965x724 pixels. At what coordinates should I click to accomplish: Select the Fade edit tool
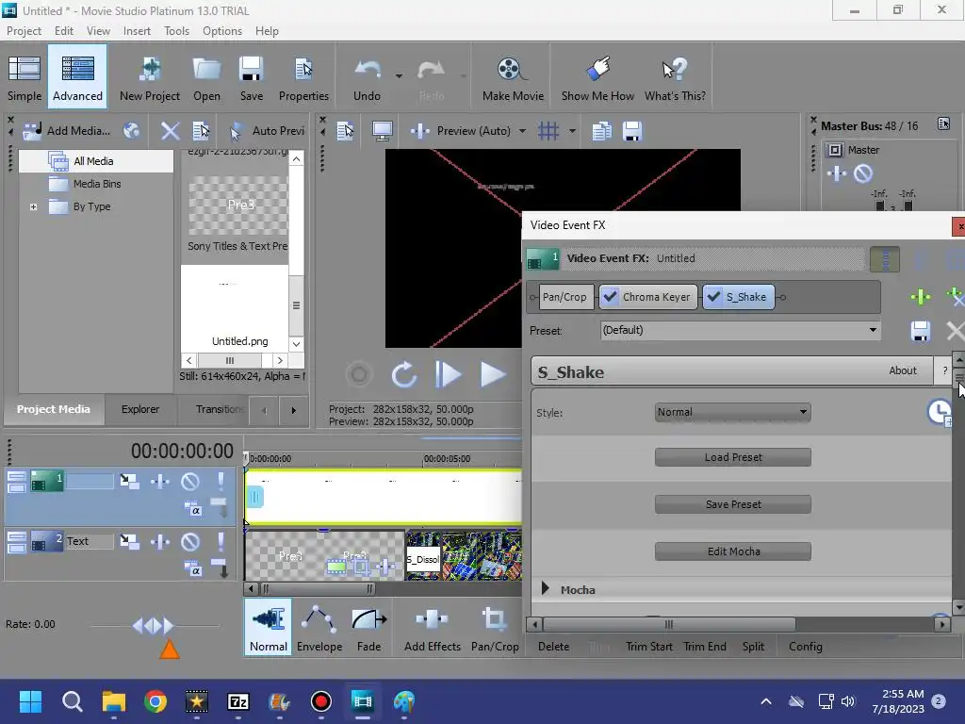click(x=368, y=628)
